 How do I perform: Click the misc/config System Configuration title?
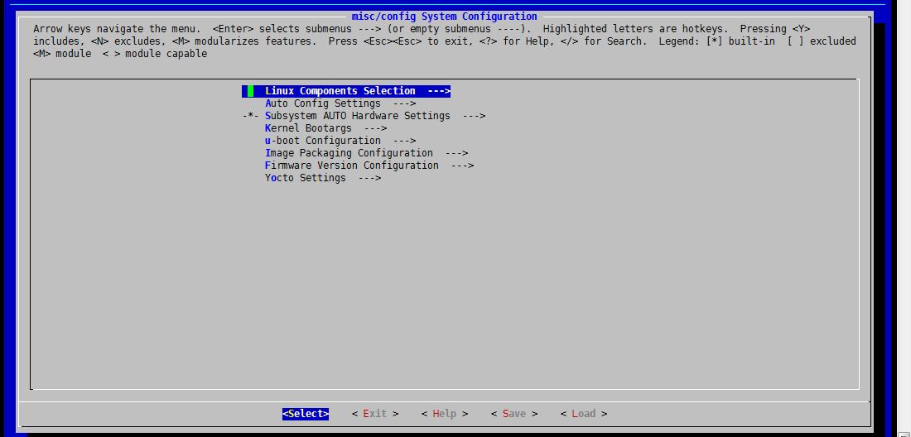(x=445, y=17)
